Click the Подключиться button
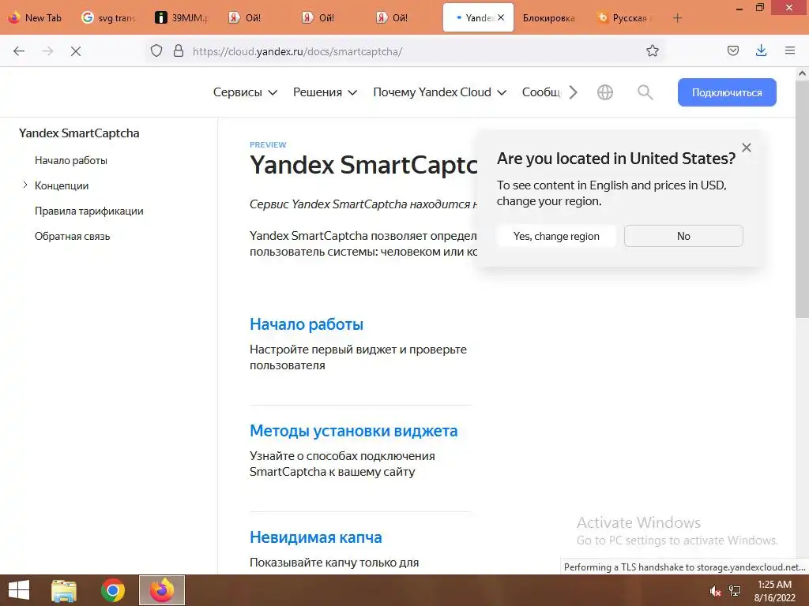 coord(727,92)
